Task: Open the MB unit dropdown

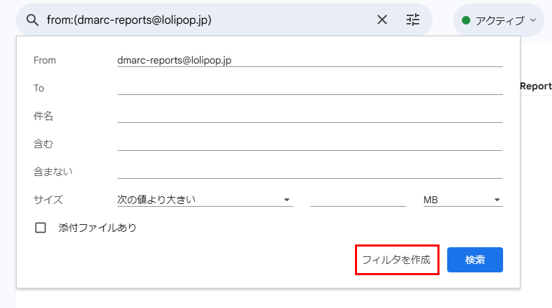Action: pyautogui.click(x=462, y=200)
